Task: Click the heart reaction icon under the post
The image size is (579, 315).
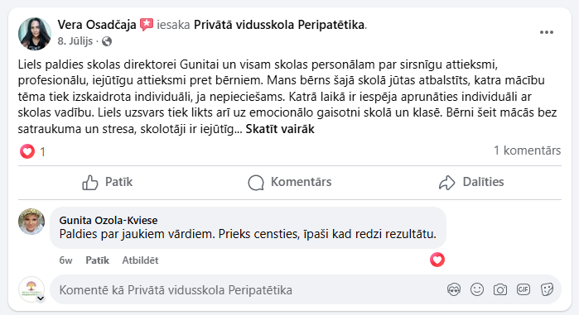Action: (27, 151)
